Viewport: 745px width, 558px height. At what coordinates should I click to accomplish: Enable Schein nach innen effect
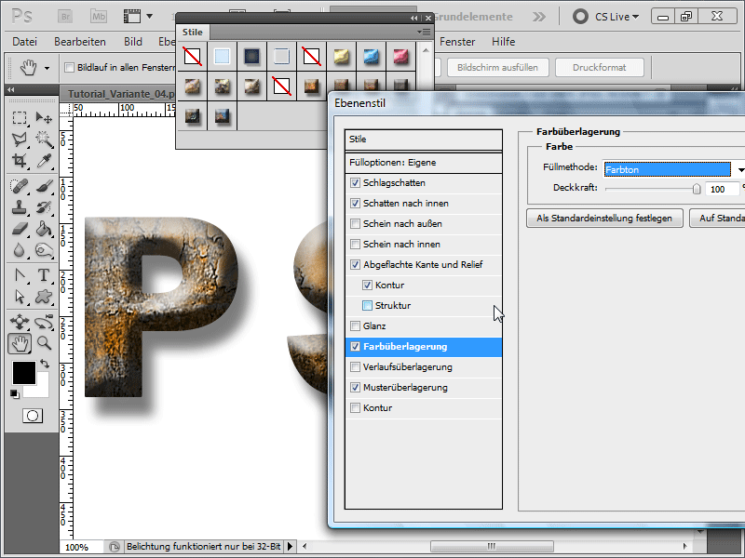point(355,244)
